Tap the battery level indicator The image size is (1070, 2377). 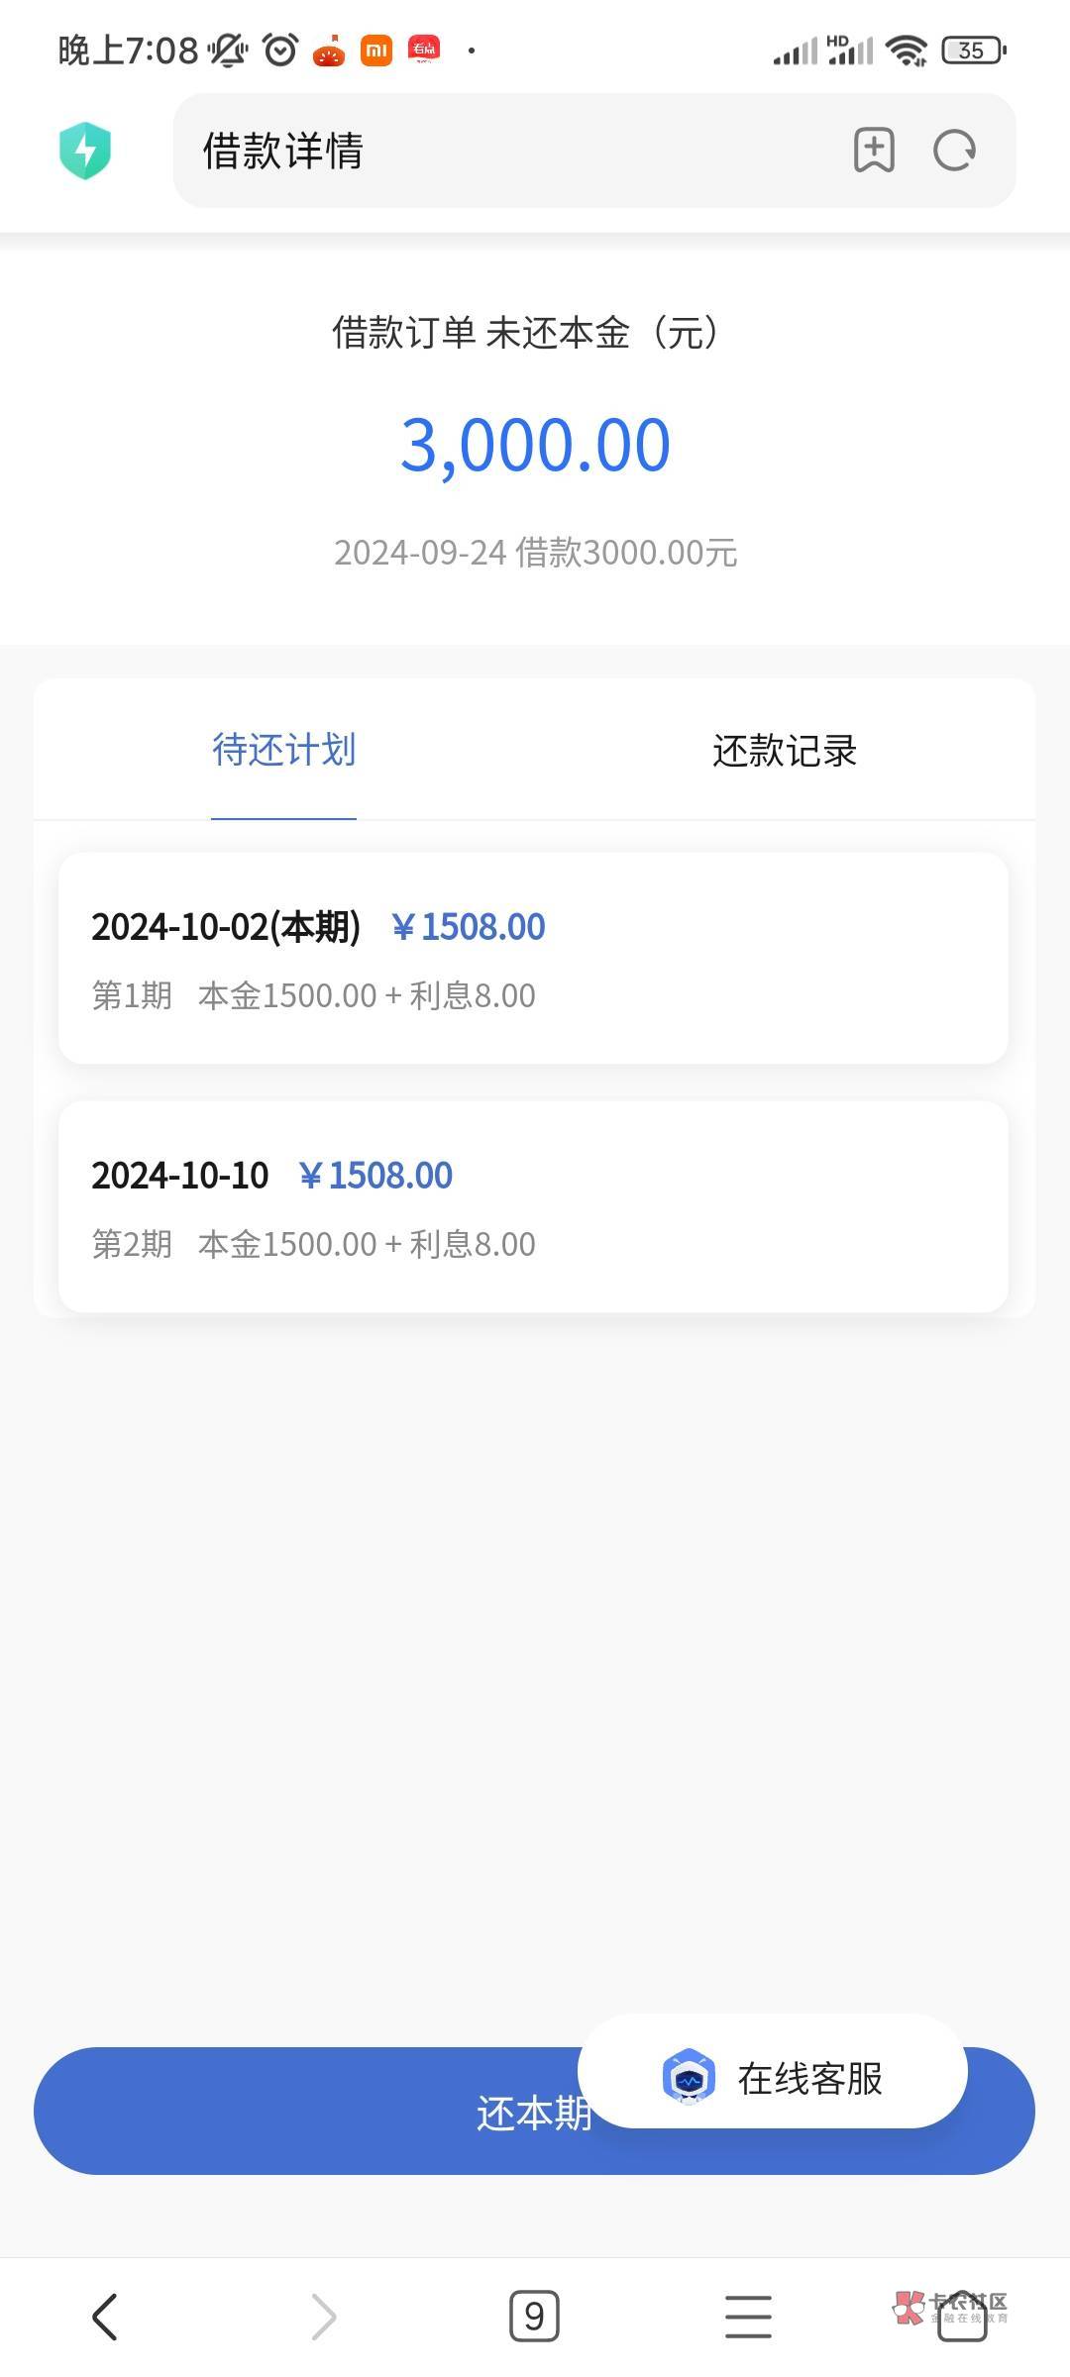(974, 50)
